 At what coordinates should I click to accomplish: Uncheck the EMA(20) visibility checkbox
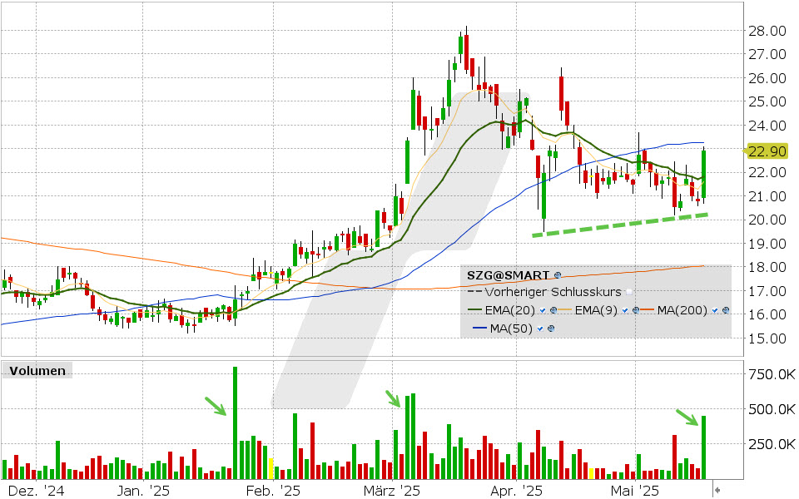543,310
